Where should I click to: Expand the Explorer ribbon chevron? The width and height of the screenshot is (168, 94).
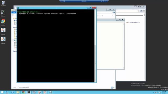[x=112, y=12]
